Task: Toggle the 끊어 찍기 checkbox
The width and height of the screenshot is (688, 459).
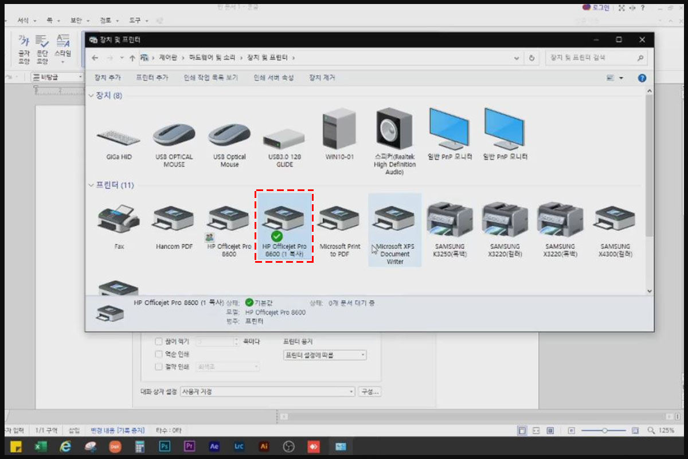Action: (159, 341)
